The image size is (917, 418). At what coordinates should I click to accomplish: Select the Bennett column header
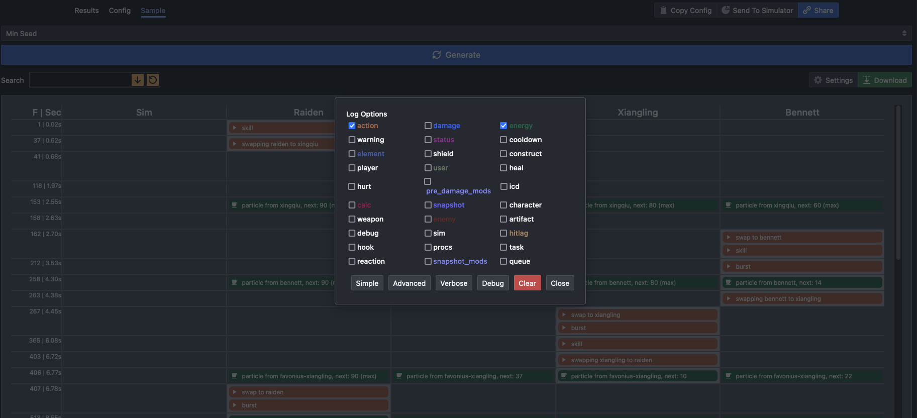[x=802, y=113]
